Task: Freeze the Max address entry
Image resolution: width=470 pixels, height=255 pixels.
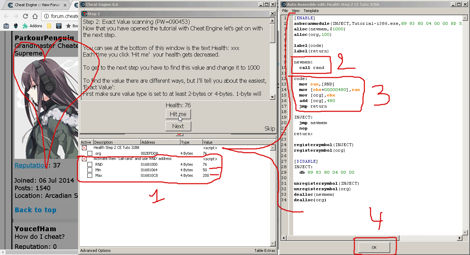Action: click(90, 175)
